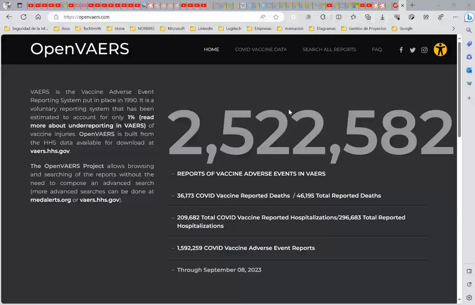Open the FAQ nav item
This screenshot has width=475, height=305.
pos(377,49)
